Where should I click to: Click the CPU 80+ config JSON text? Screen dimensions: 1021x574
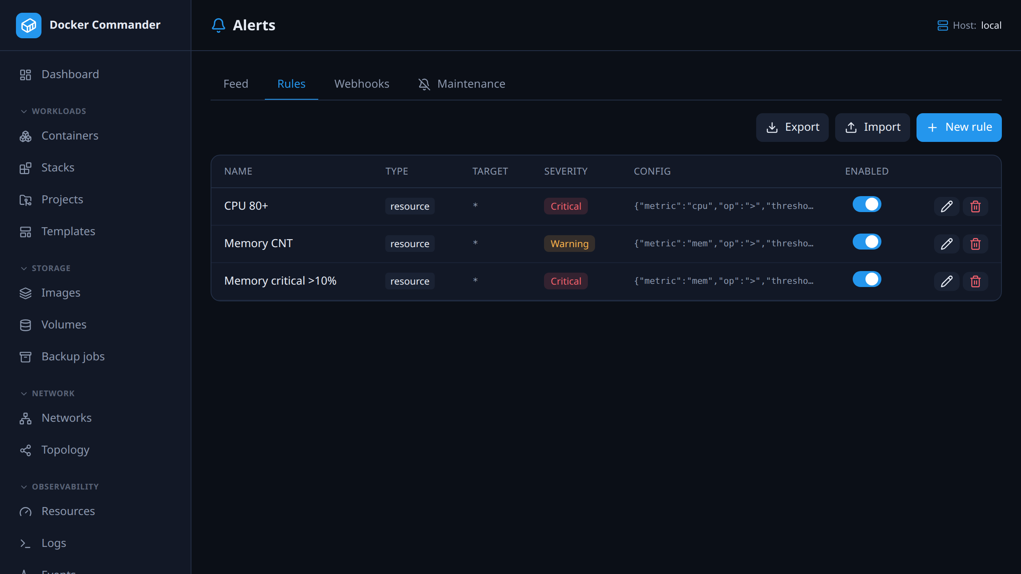(723, 206)
